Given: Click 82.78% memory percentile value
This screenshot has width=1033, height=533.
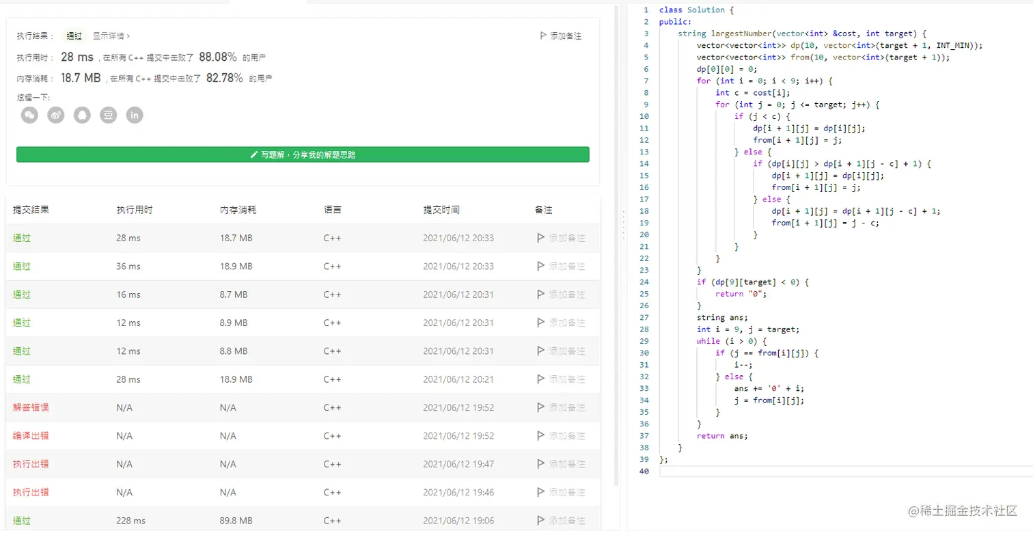Looking at the screenshot, I should coord(225,78).
